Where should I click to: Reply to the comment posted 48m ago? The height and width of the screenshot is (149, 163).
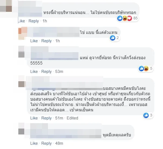coord(46,143)
